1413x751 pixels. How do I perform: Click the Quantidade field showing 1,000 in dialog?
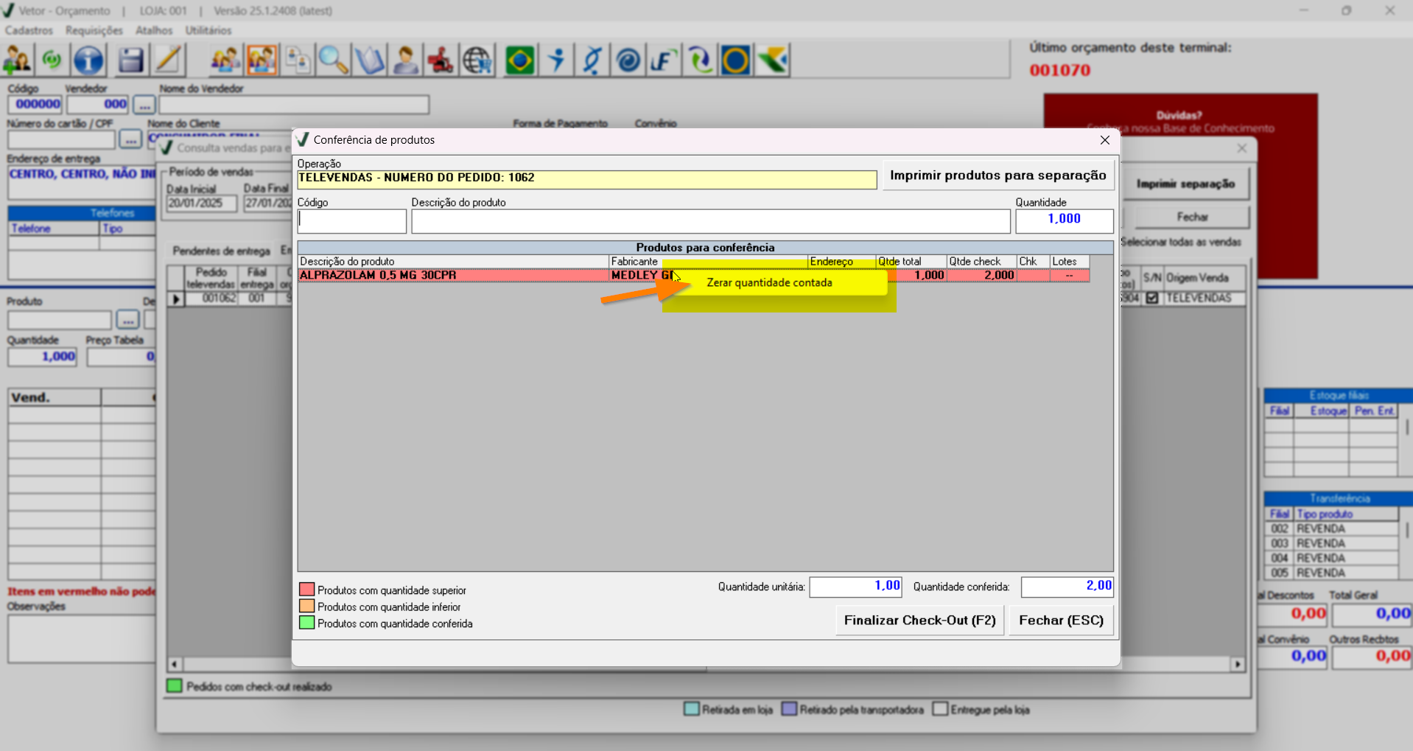click(1065, 220)
